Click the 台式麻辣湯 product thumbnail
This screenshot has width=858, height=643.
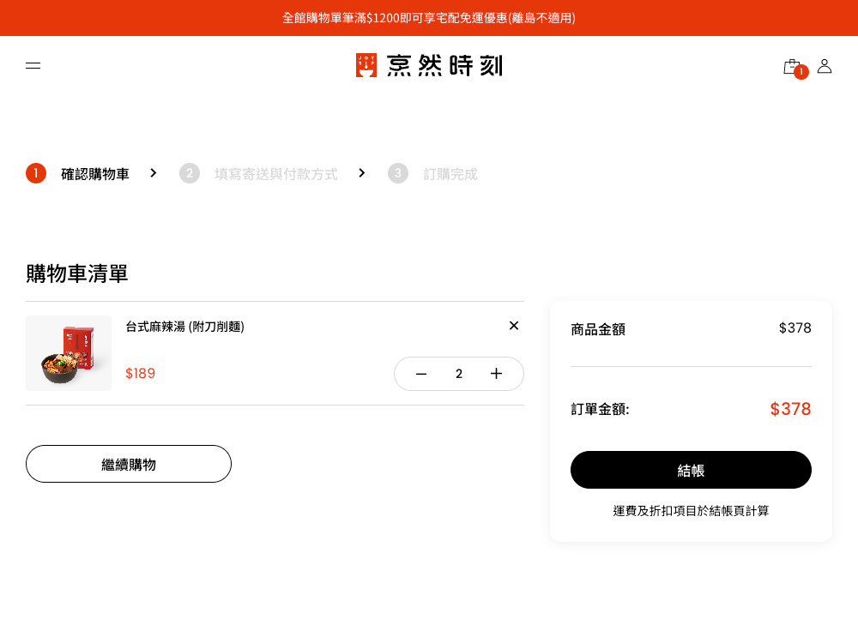point(69,353)
